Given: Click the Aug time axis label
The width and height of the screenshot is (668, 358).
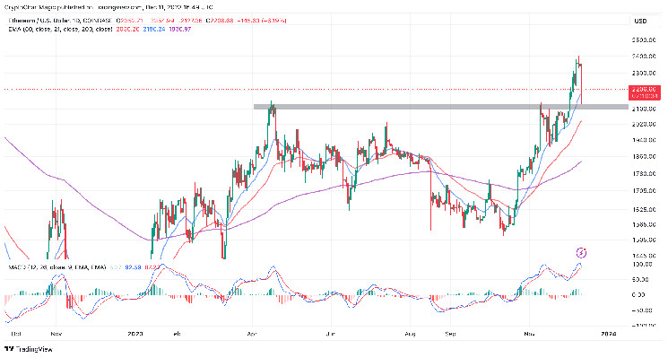Looking at the screenshot, I should coord(410,334).
